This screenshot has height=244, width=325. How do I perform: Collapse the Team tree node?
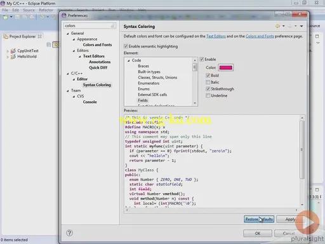[x=68, y=91]
